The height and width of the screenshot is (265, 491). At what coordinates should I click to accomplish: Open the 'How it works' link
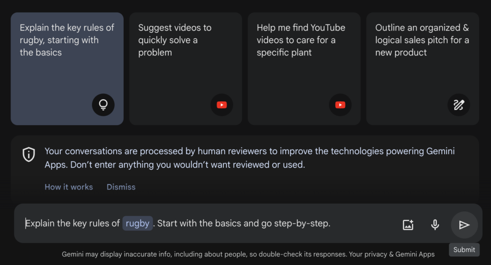click(x=69, y=187)
